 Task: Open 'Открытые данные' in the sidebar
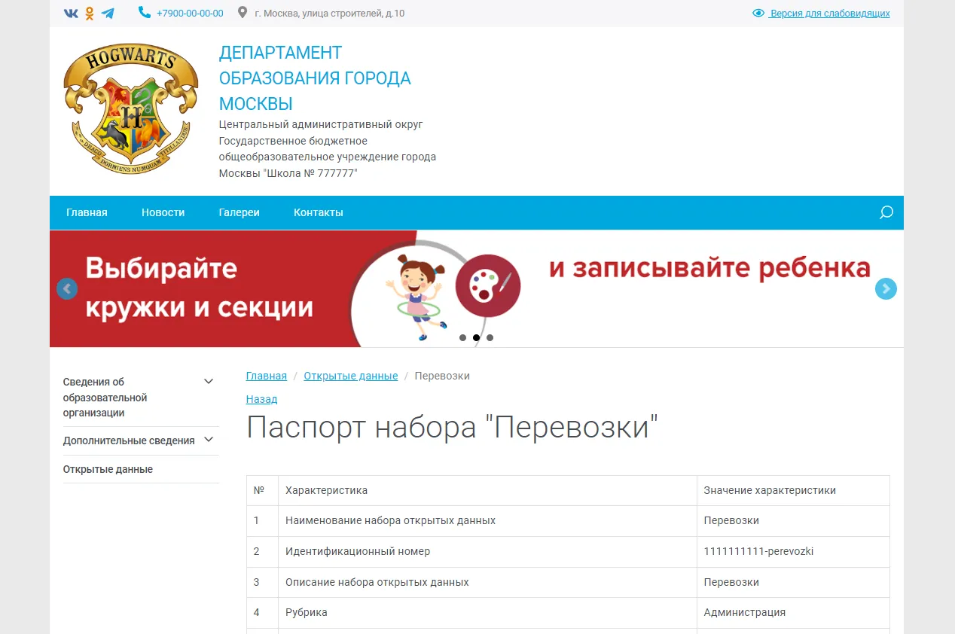coord(108,469)
